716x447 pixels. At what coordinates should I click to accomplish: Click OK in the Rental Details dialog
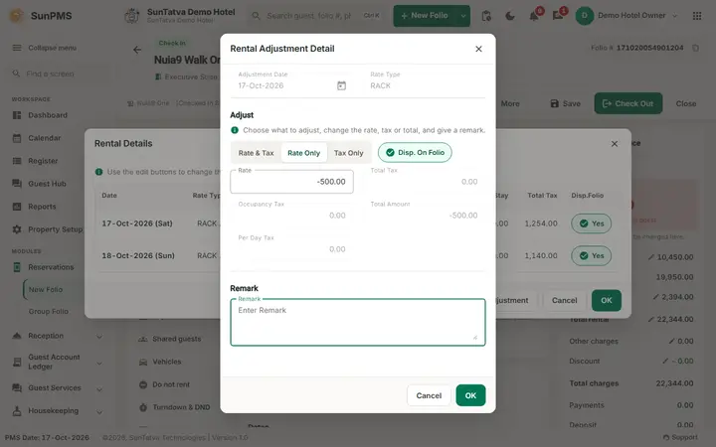606,301
